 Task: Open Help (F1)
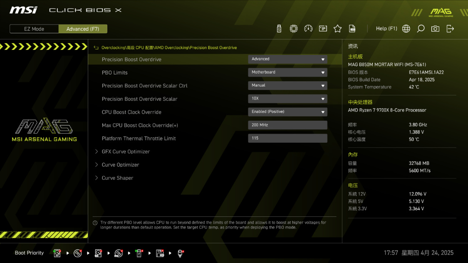coord(386,29)
